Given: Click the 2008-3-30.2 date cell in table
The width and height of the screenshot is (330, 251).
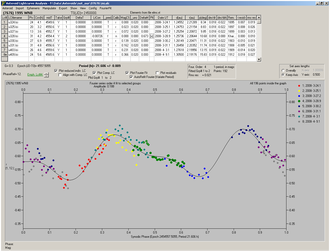Looking at the screenshot, I should [163, 41].
